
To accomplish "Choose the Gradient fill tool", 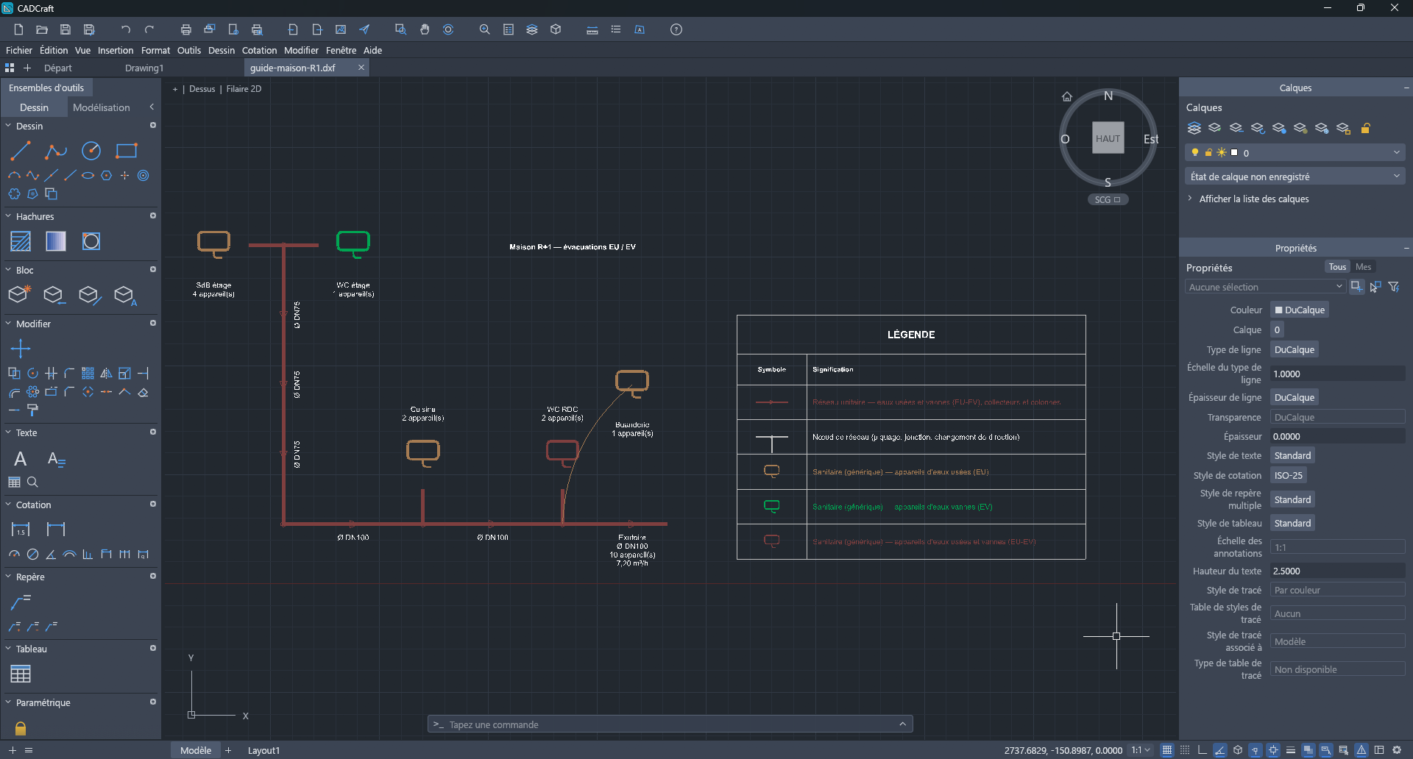I will point(56,241).
